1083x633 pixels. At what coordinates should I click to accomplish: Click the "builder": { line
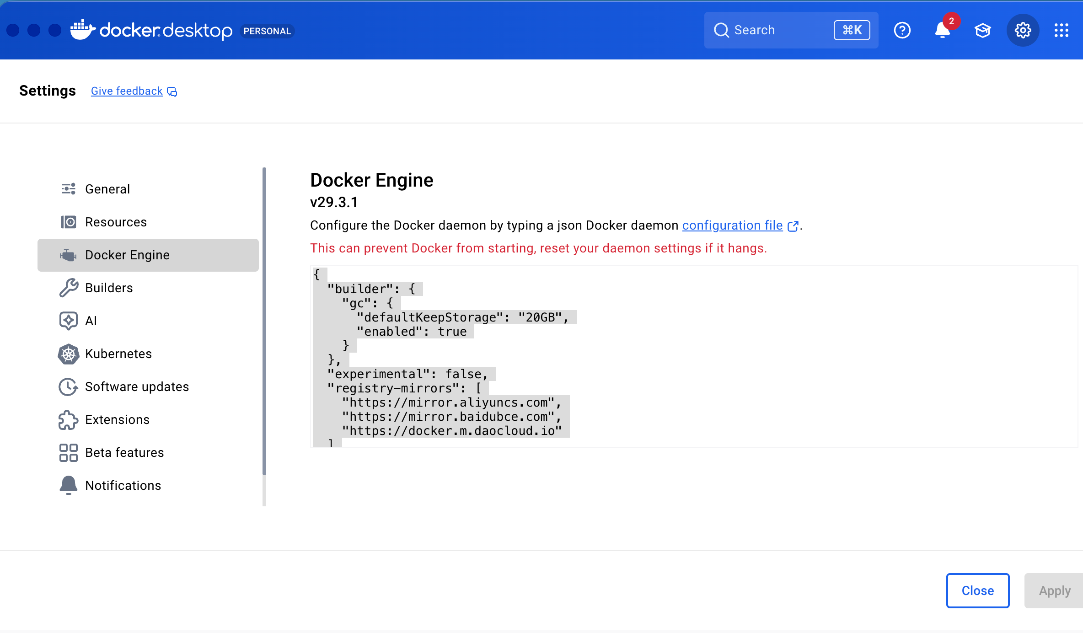pos(371,289)
